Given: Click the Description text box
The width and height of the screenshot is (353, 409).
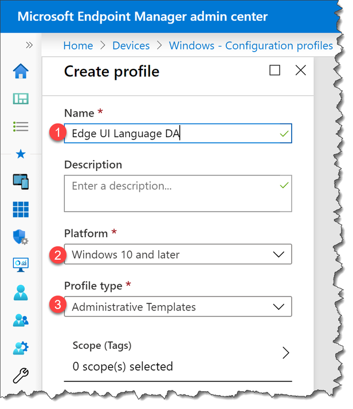Looking at the screenshot, I should [x=178, y=193].
